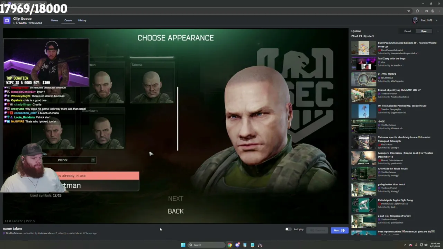Open the CLUTCH MERCS clip thumbnail
Screen dimensions: 443x249
pos(364,79)
